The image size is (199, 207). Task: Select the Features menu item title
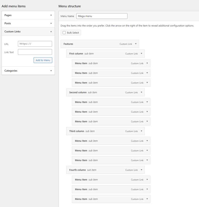(68, 44)
